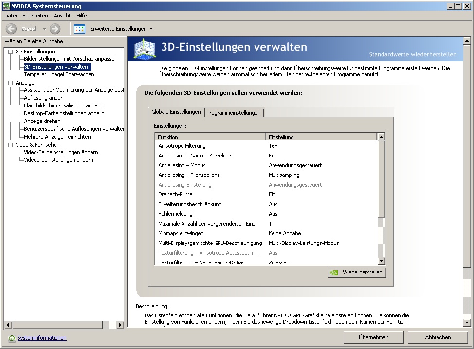The width and height of the screenshot is (474, 349).
Task: Select the Anisotrope Filterung row
Action: 266,146
